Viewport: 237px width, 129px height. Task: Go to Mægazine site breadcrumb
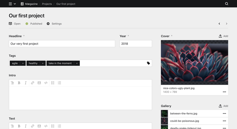(x=29, y=4)
